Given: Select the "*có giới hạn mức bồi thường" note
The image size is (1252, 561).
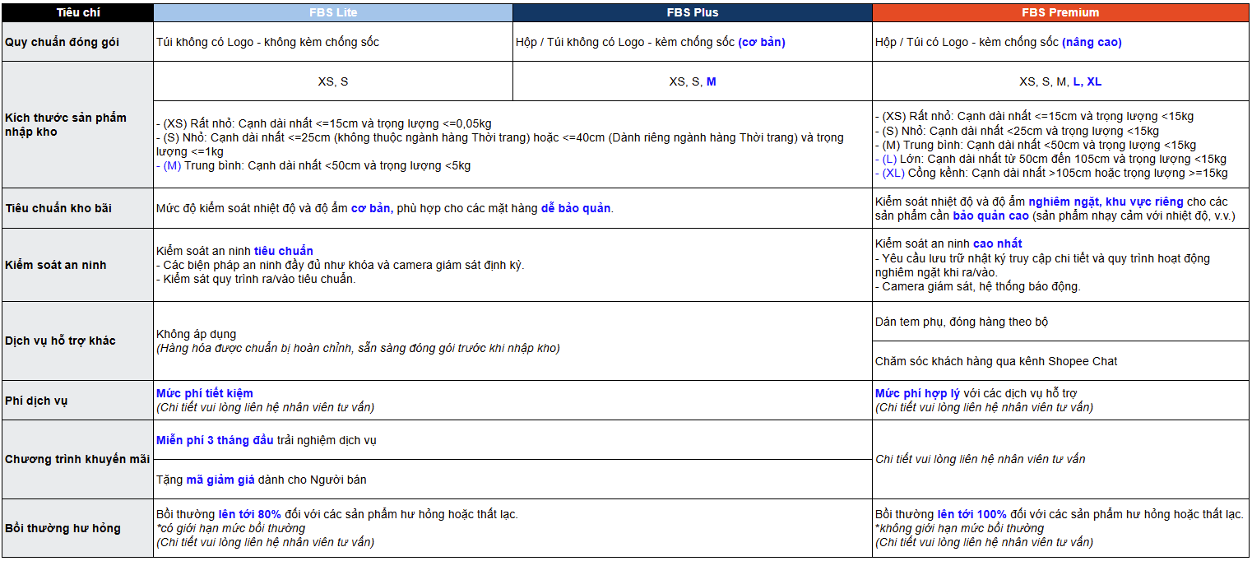Looking at the screenshot, I should [x=230, y=528].
